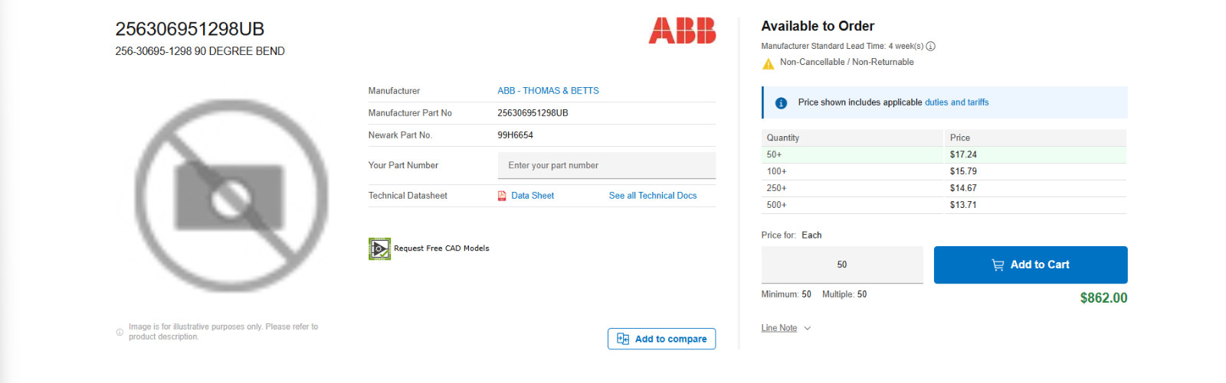The width and height of the screenshot is (1226, 383).
Task: Click Non-Cancellable / Non-Returnable notice
Action: pyautogui.click(x=847, y=63)
